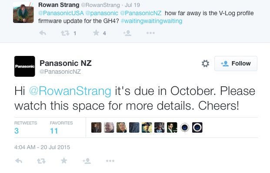Open more options on Rowan Strang's tweet
Viewport: 270px width, 173px height.
pos(150,33)
